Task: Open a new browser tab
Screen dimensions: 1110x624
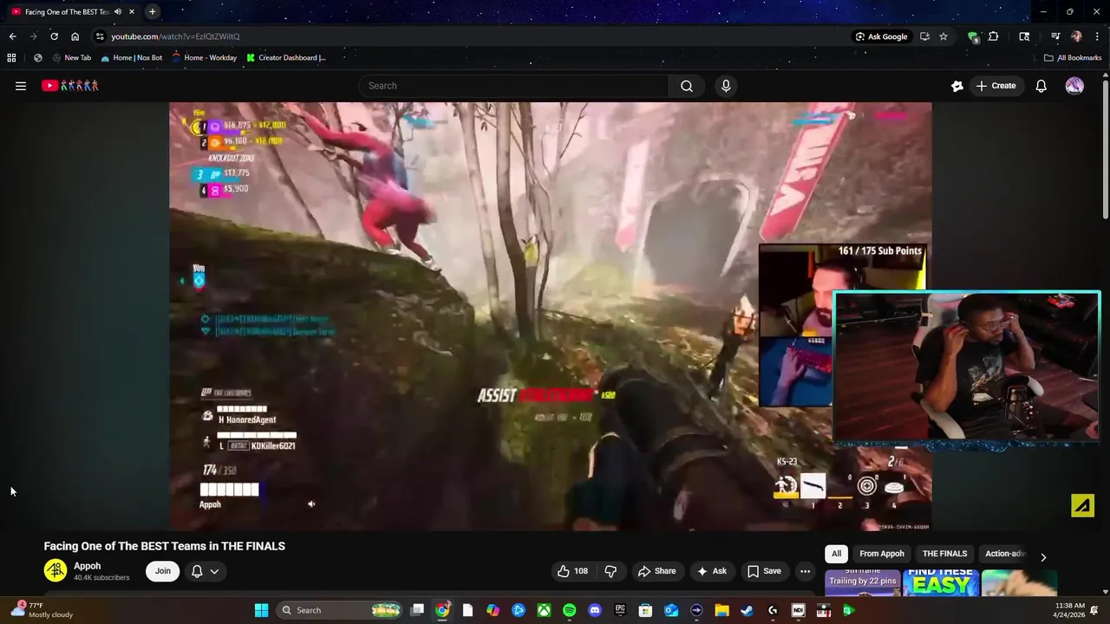Action: click(x=152, y=11)
